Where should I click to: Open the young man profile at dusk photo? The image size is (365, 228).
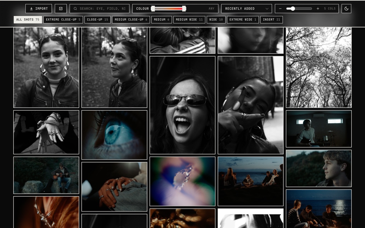pos(319,168)
